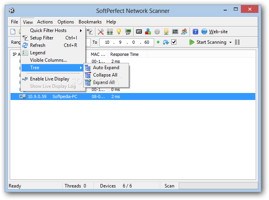The image size is (269, 200).
Task: Click the Expand All tree icon
Action: tap(88, 82)
